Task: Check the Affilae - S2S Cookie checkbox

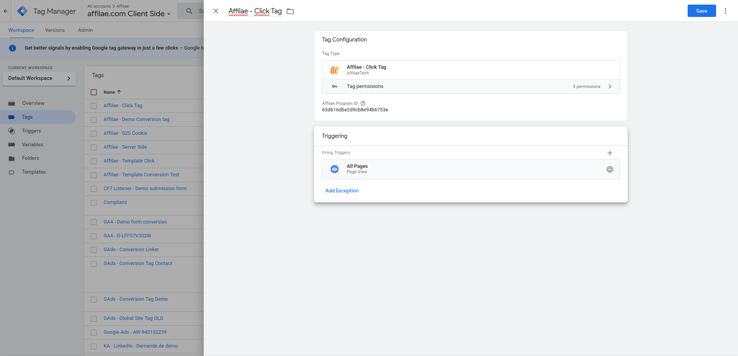Action: (94, 134)
